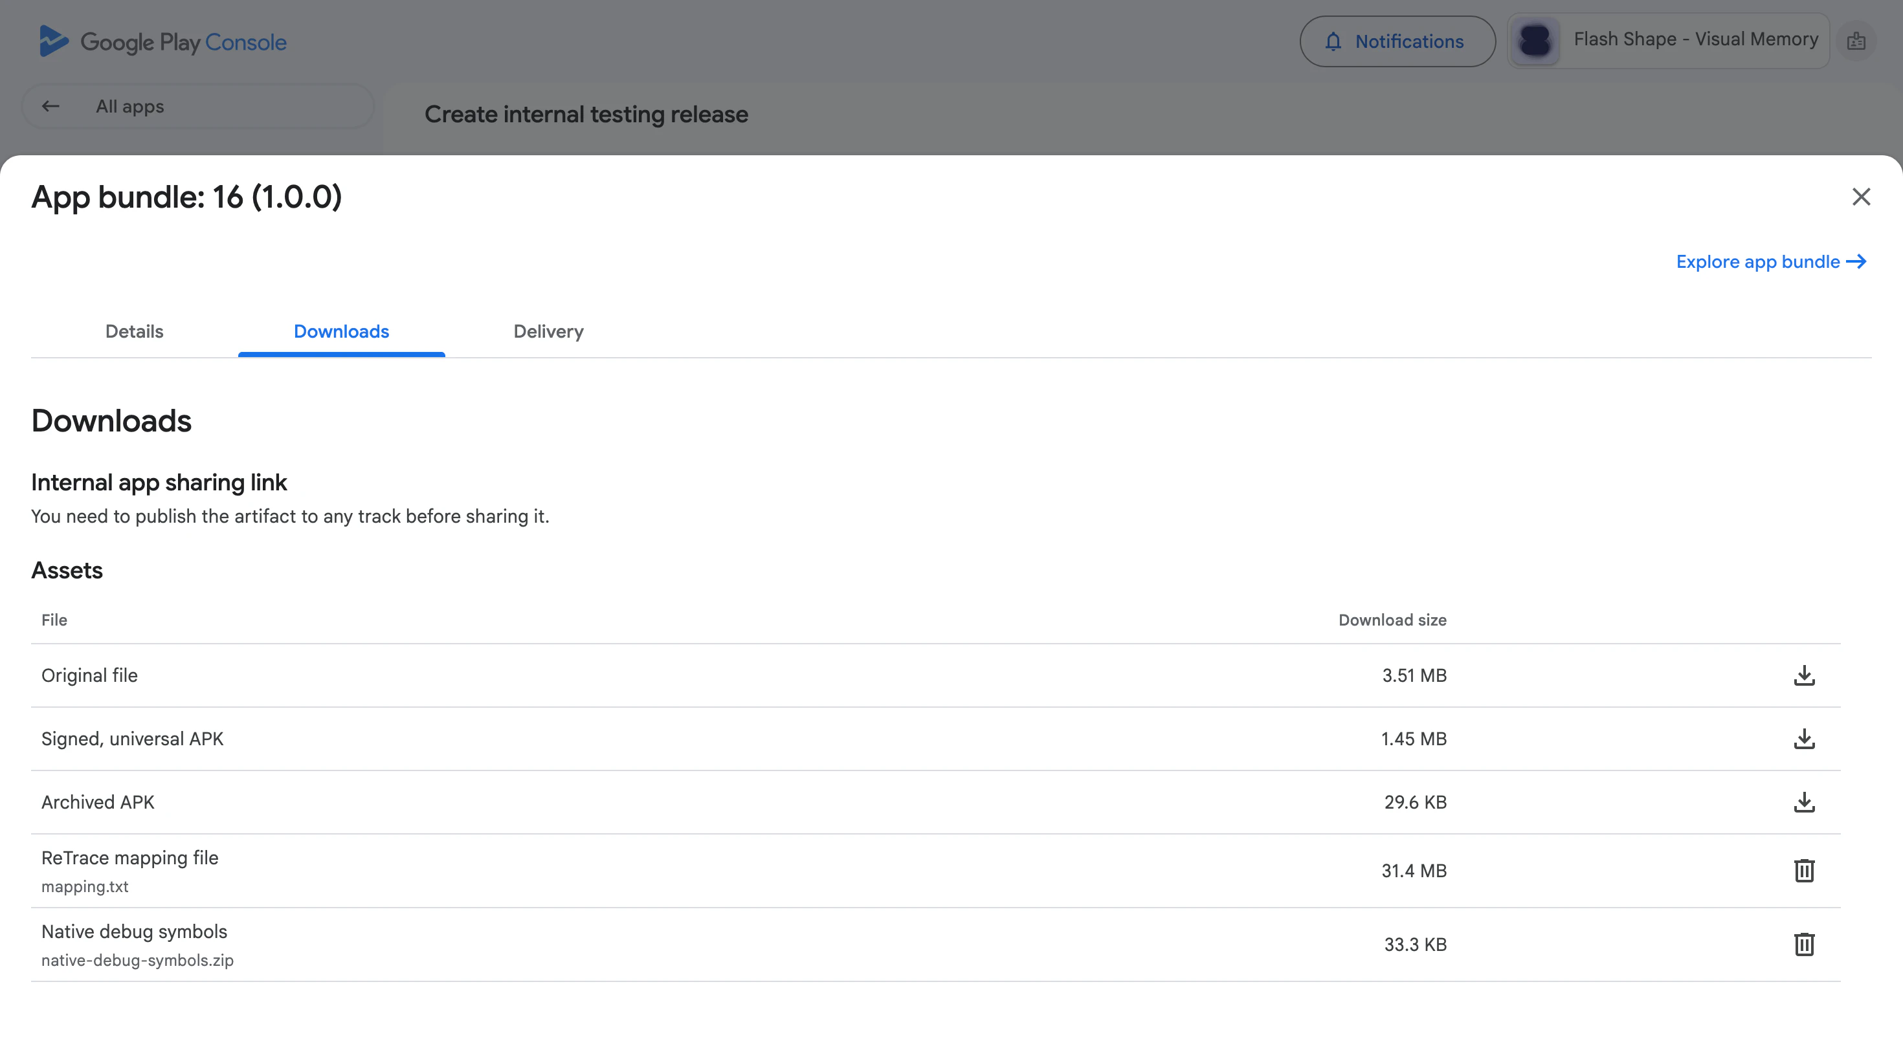Screen dimensions: 1903x1048
Task: Click the Internal app sharing link heading
Action: tap(159, 482)
